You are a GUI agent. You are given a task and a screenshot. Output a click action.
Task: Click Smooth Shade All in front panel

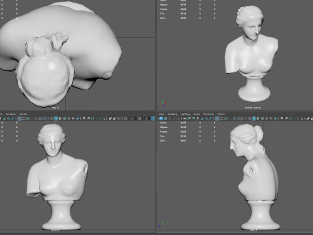[56, 118]
